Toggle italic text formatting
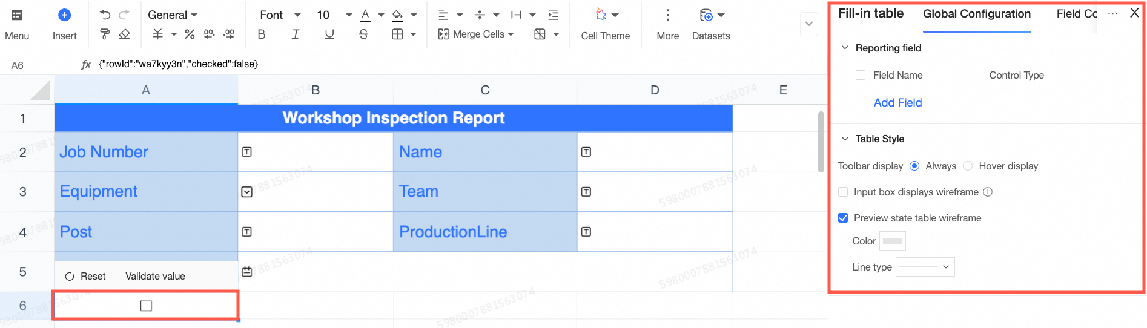The width and height of the screenshot is (1147, 328). tap(296, 34)
